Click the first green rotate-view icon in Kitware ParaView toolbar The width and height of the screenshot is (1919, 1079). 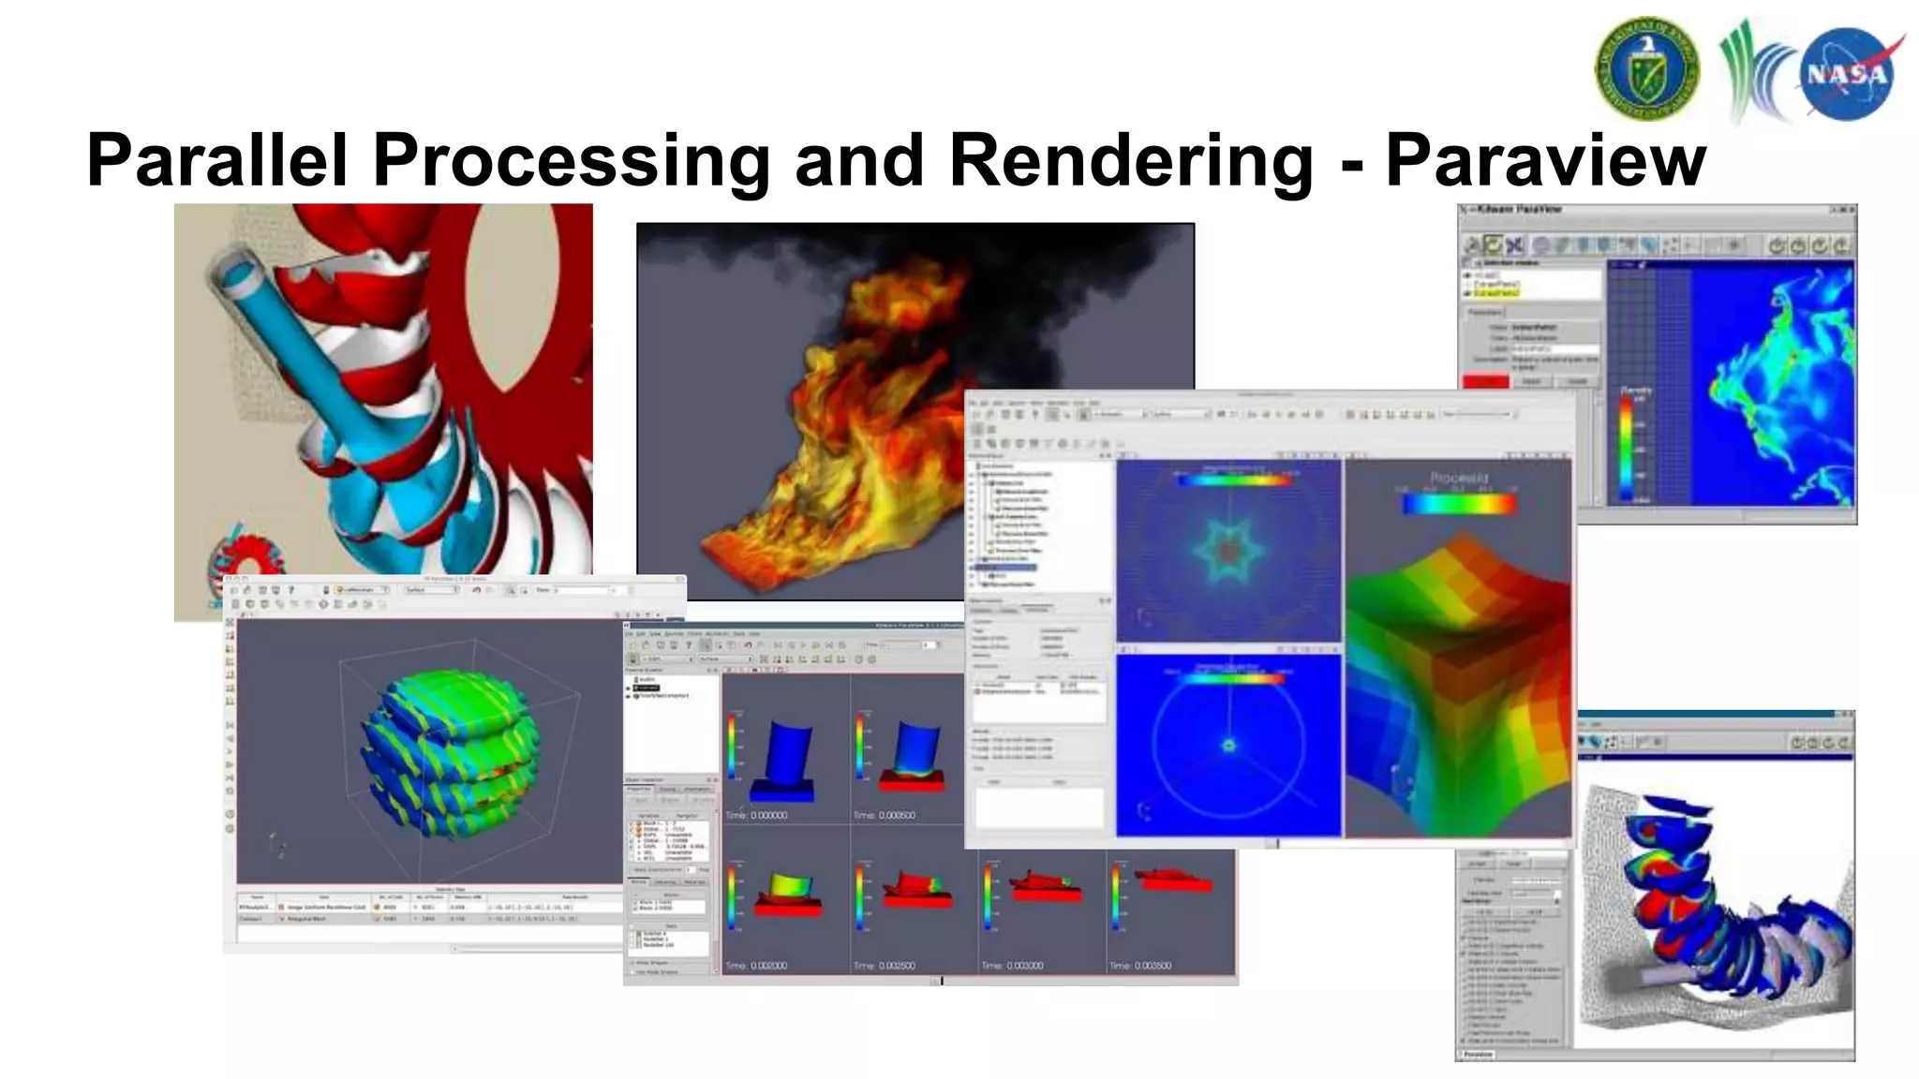(x=1777, y=245)
